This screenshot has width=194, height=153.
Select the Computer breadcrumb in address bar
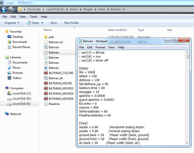point(34,9)
